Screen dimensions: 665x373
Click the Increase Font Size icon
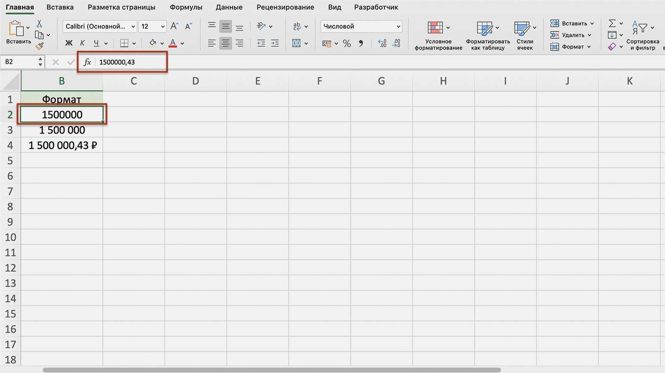174,26
